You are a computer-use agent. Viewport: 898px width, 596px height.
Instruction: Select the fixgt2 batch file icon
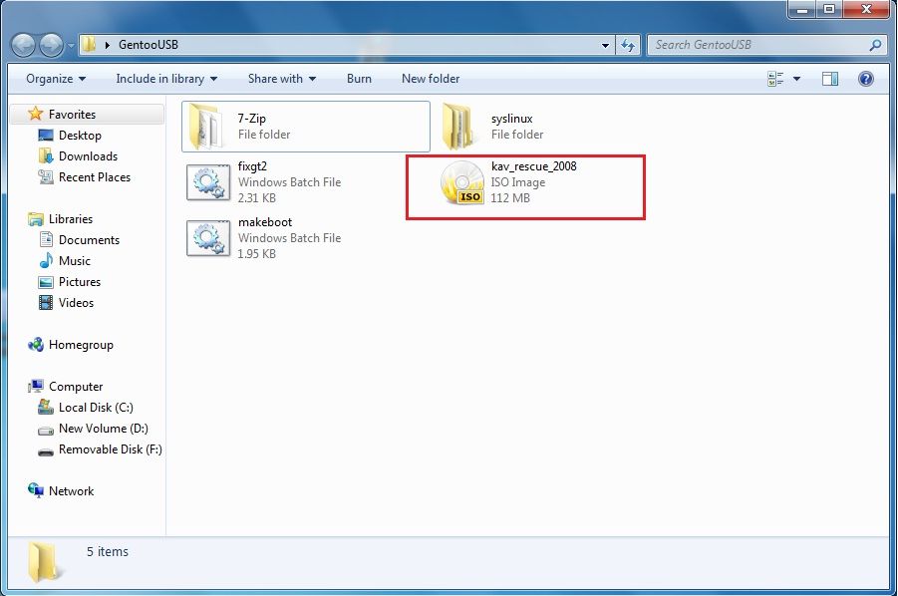208,182
